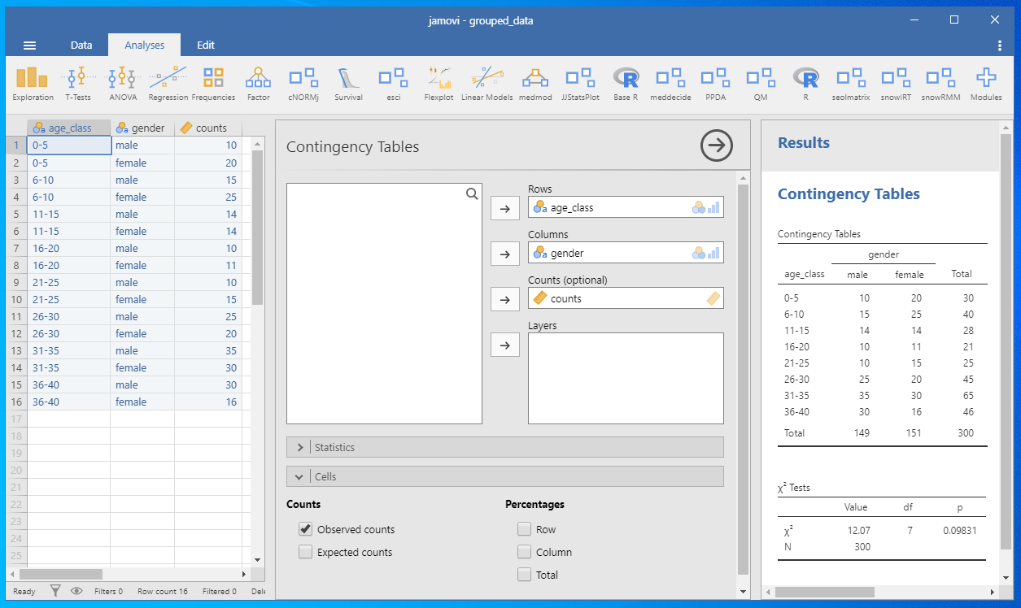The image size is (1021, 608).
Task: Click the gender column header
Action: click(142, 128)
